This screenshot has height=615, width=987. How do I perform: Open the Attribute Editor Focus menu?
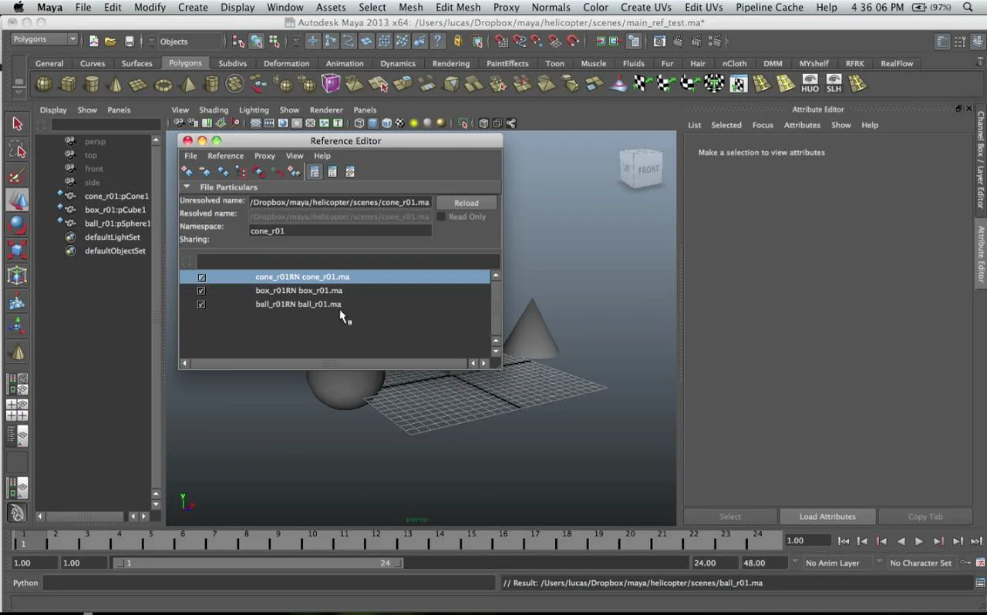763,125
